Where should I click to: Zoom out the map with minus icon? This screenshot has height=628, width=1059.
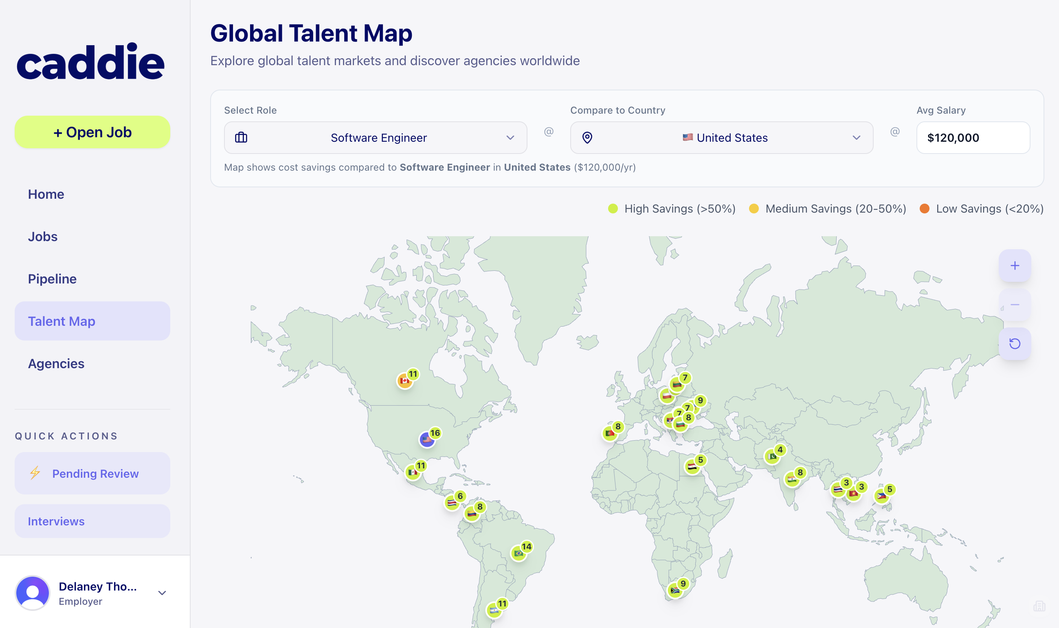tap(1014, 305)
